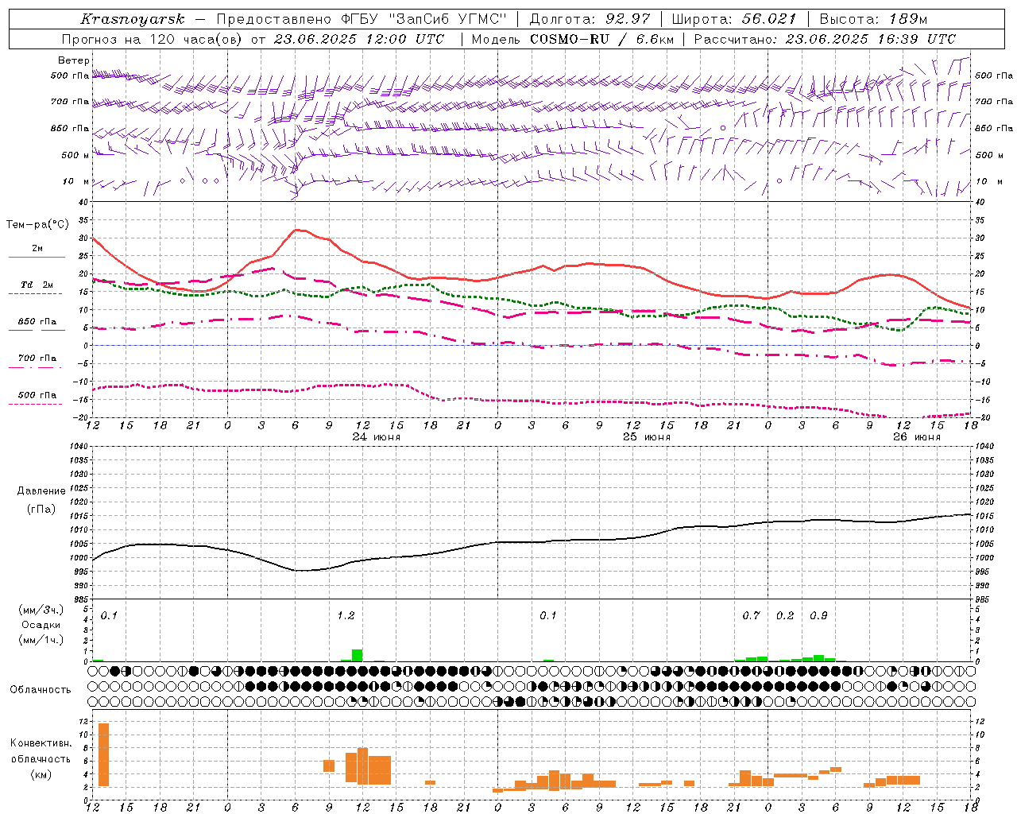The width and height of the screenshot is (1017, 814).
Task: Click the 700 гПа temperature legend entry
Action: (37, 361)
